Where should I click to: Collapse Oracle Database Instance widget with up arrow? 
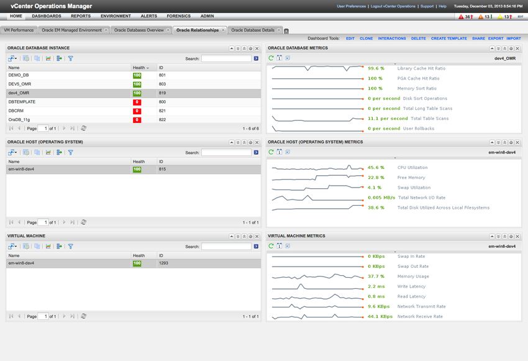(x=232, y=48)
